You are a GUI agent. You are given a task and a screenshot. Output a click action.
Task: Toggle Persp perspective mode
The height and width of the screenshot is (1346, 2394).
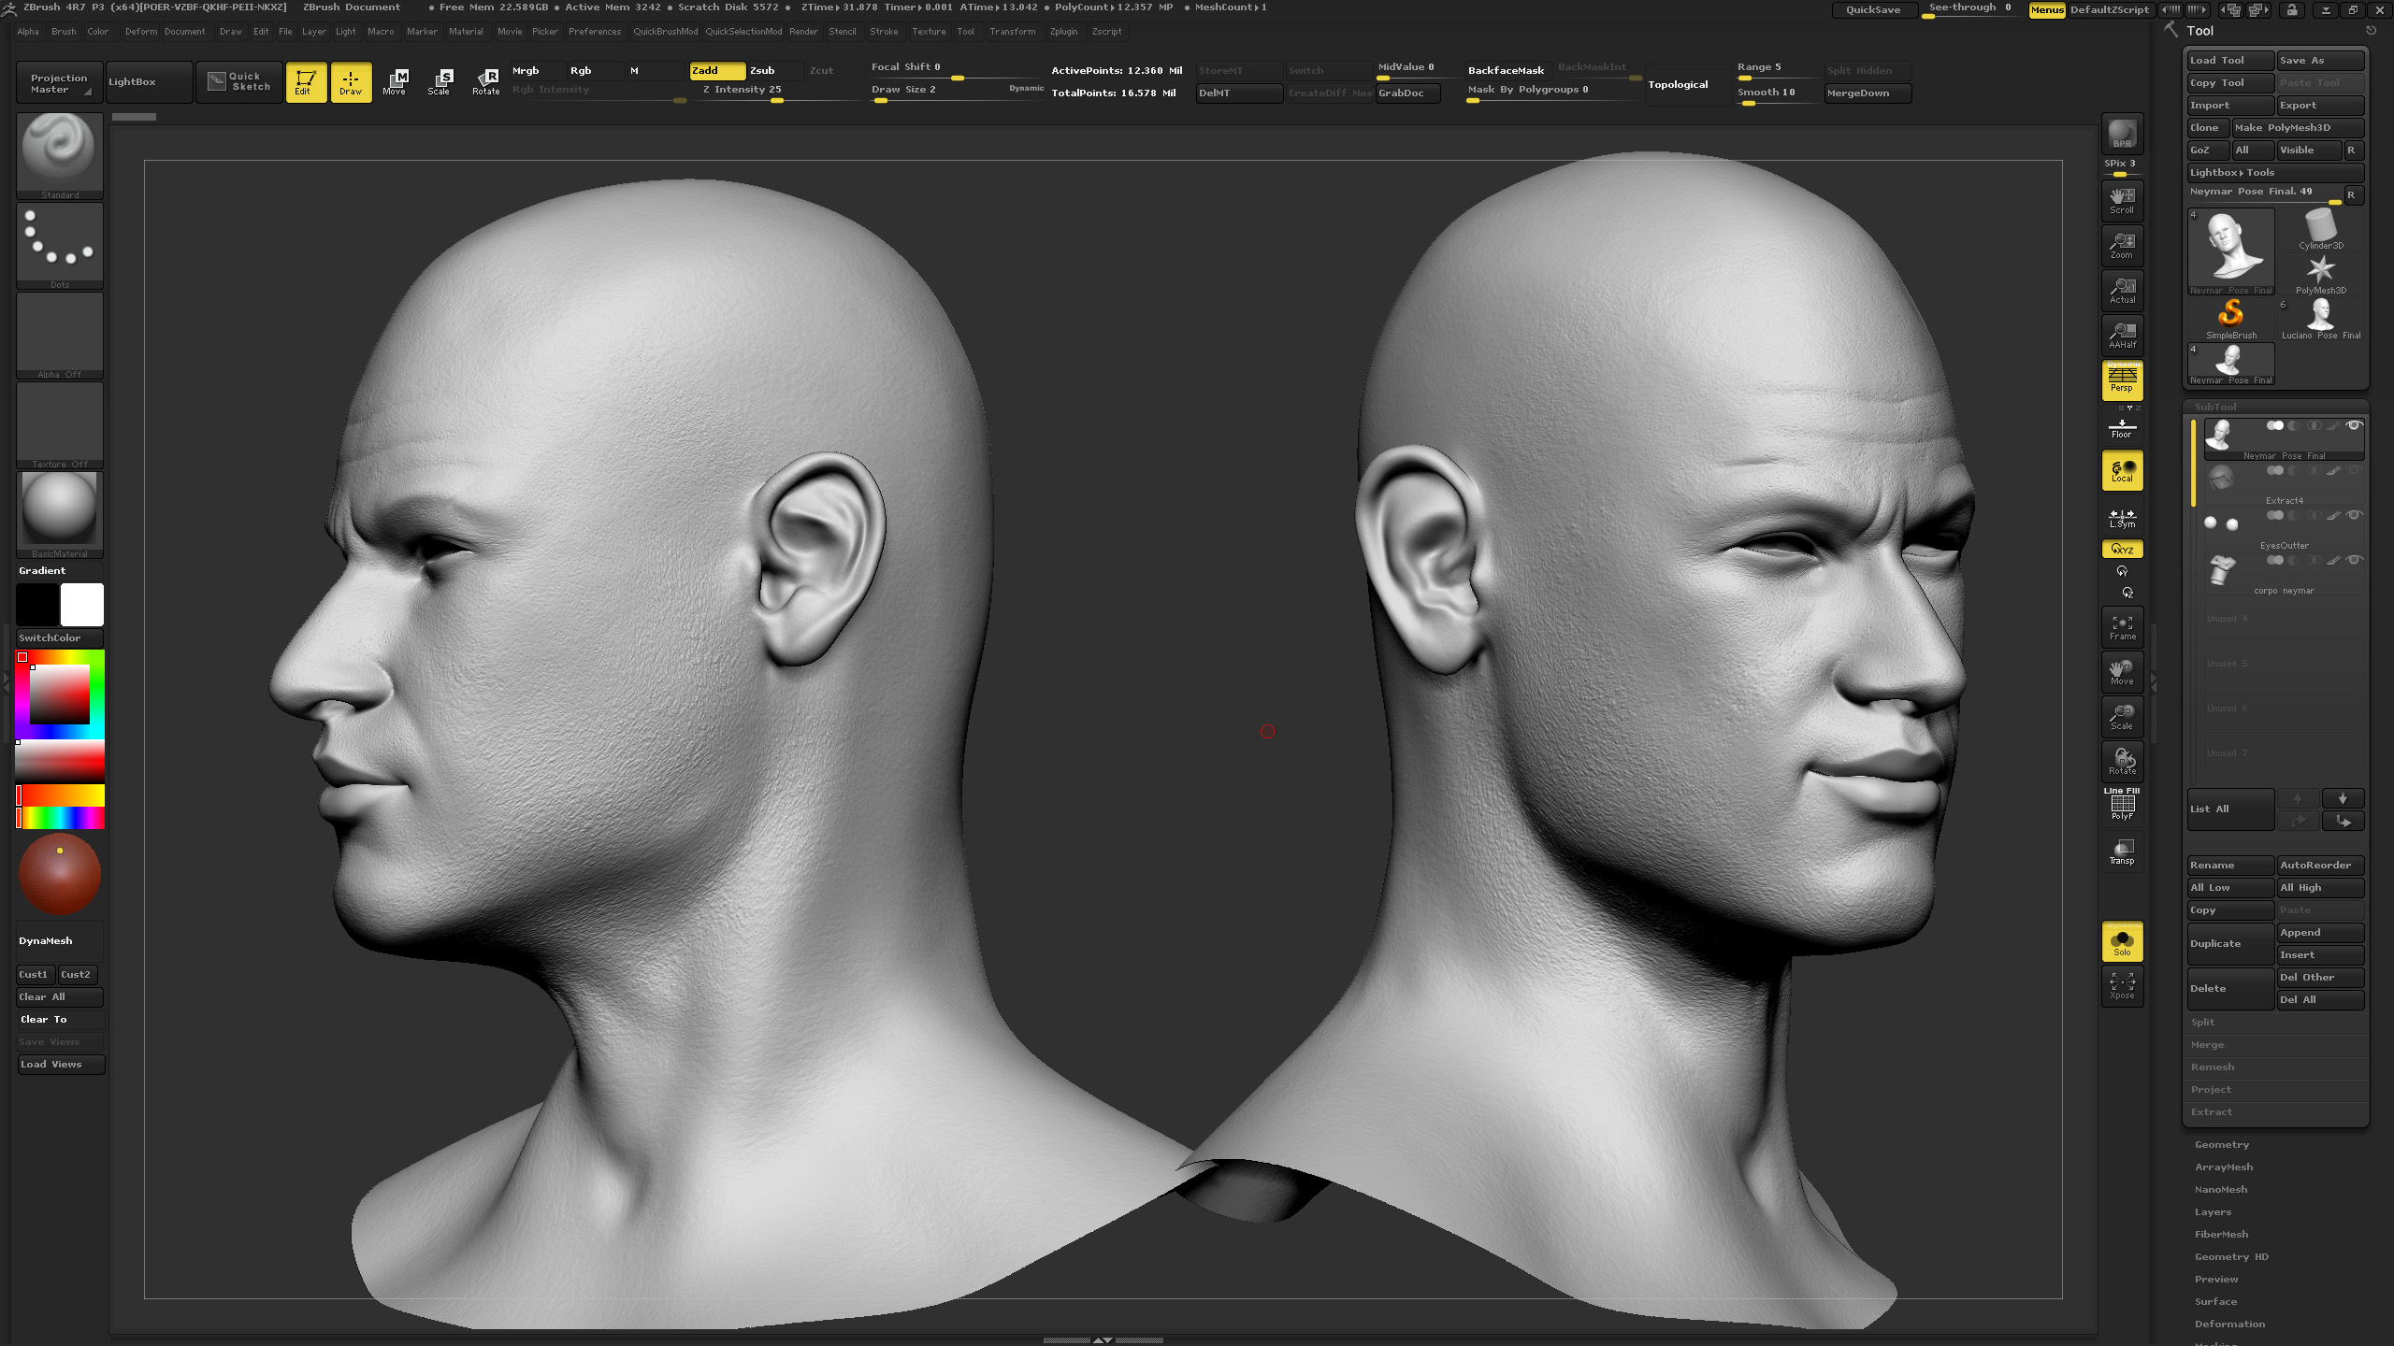[2122, 380]
